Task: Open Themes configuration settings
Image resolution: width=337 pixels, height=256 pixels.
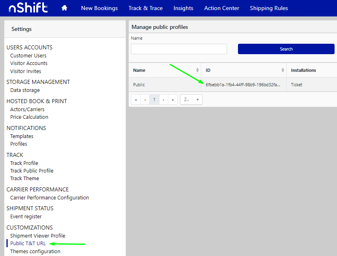Action: 35,251
